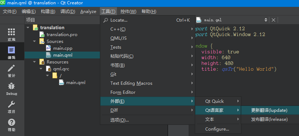Click the "height: 480" code line
Screen dimensions: 299x136
pos(218,63)
